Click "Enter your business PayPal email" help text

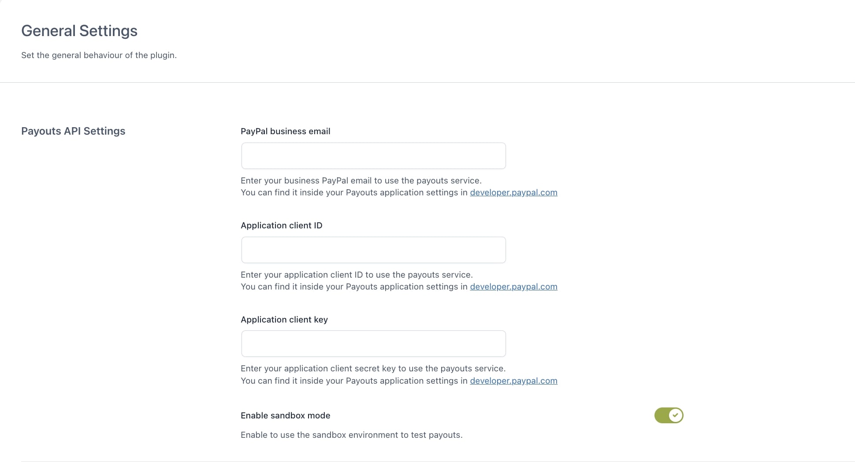click(x=361, y=180)
